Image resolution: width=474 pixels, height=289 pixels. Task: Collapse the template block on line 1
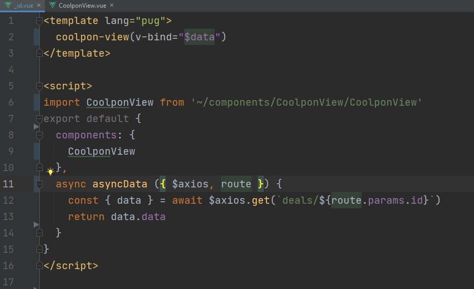click(39, 21)
